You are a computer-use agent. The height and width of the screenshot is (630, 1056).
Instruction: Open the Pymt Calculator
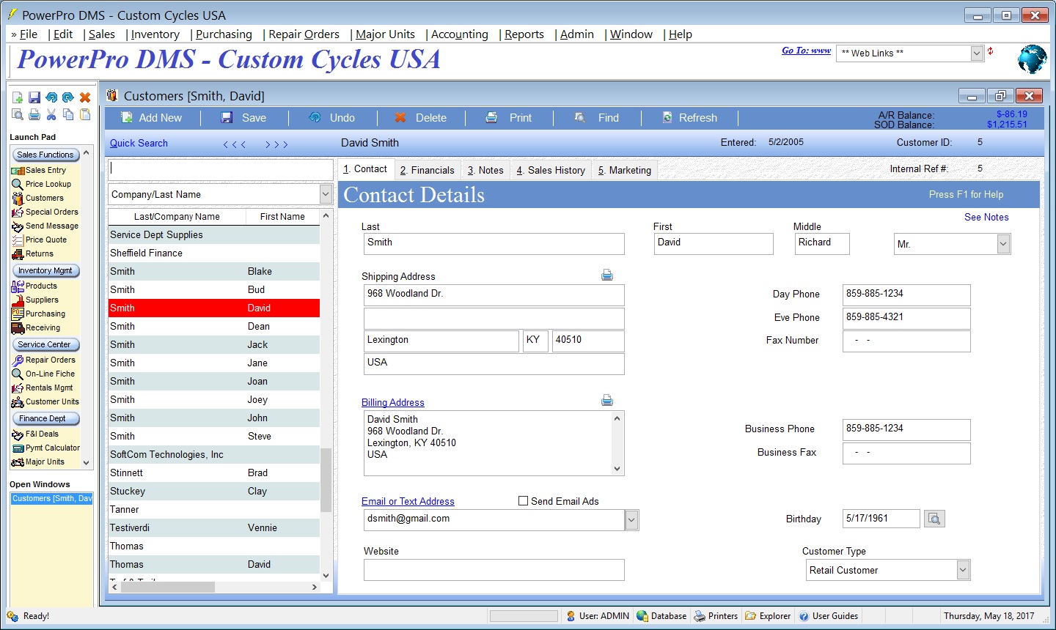point(51,448)
